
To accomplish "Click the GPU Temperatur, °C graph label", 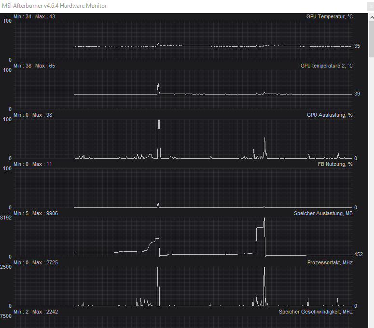I will (330, 17).
